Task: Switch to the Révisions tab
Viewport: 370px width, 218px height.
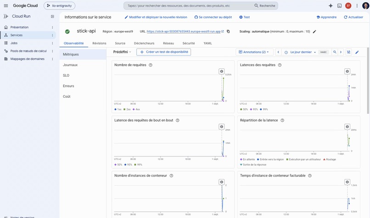Action: (99, 44)
